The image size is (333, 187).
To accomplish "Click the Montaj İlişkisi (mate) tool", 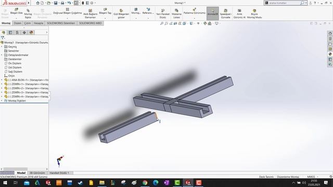I will (x=28, y=14).
